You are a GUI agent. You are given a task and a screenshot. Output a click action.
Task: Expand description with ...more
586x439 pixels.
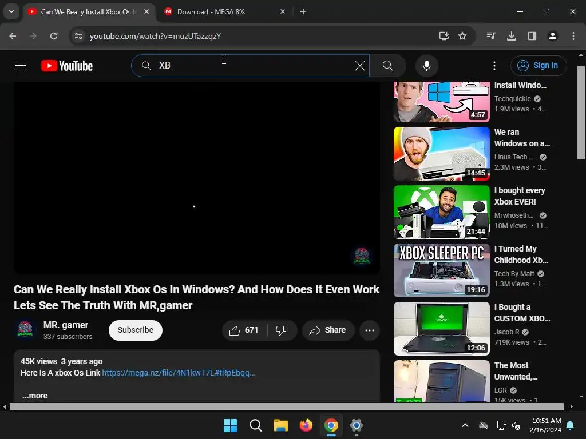[x=35, y=396]
